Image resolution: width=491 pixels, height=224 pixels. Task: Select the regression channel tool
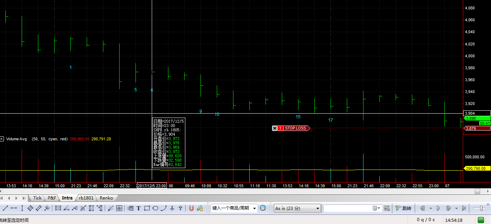30,208
